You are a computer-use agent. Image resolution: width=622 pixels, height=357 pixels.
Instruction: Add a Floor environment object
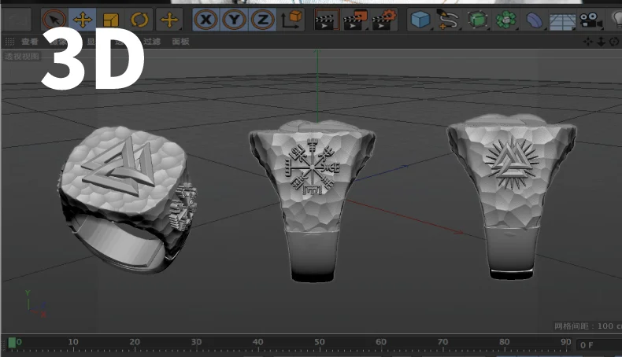[x=562, y=20]
